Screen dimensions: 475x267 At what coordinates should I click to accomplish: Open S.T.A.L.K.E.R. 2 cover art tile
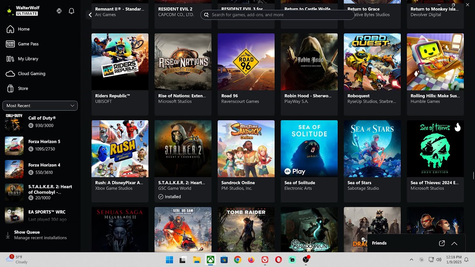(183, 149)
